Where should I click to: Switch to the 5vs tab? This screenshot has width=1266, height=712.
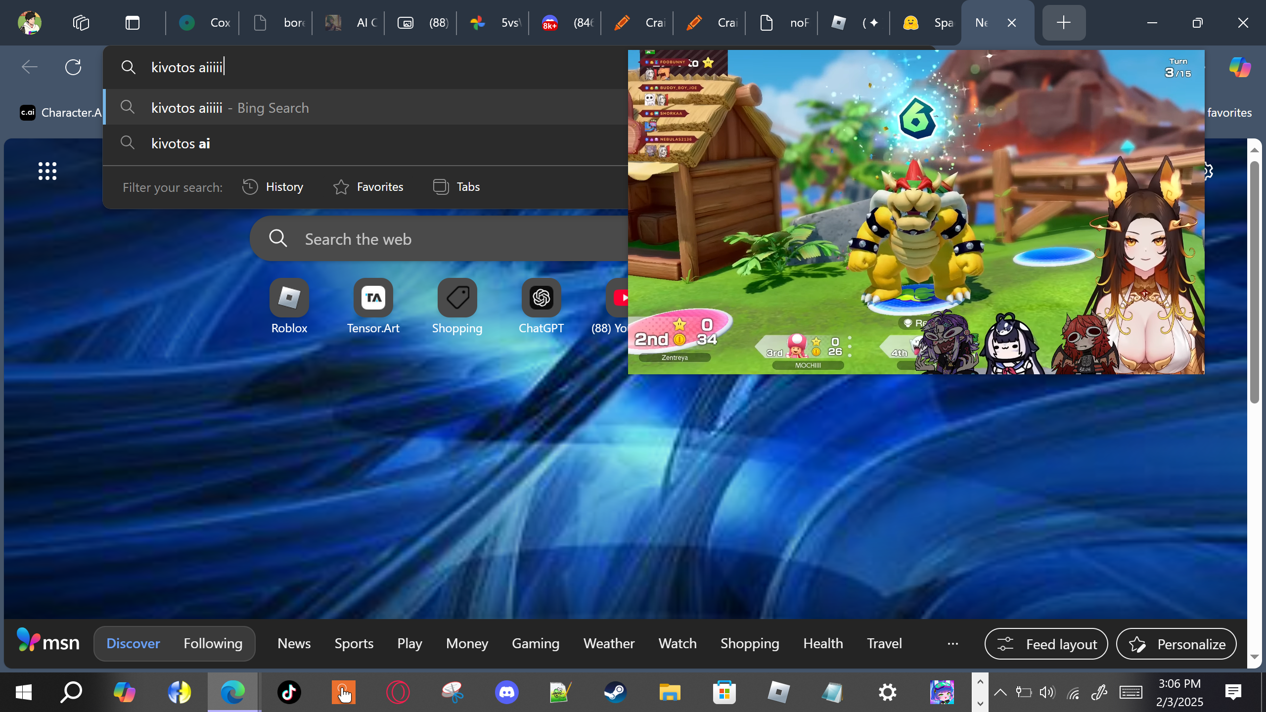coord(495,23)
